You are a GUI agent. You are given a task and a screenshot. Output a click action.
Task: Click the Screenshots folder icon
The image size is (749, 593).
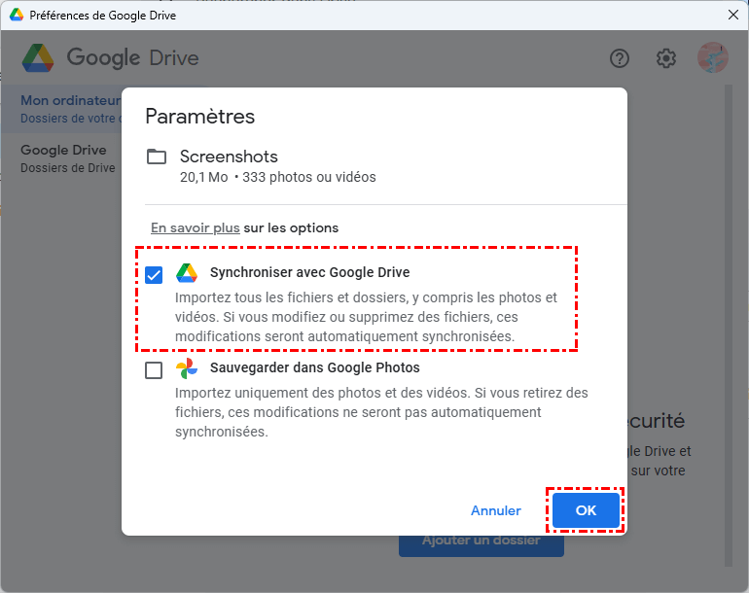(x=157, y=157)
